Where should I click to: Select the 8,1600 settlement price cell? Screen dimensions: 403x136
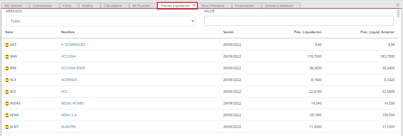pos(316,80)
